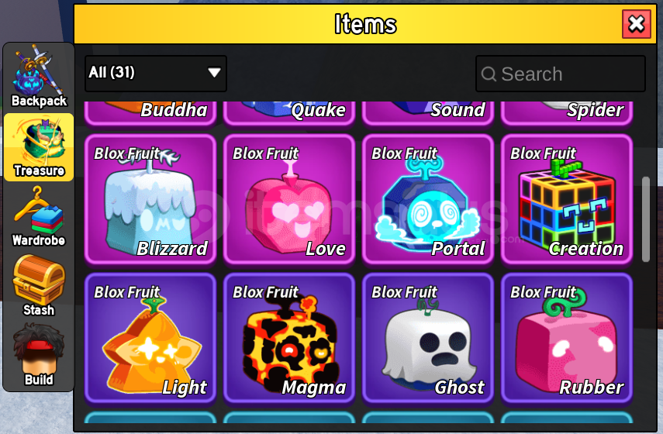Select the Light Blox Fruit

click(x=150, y=338)
